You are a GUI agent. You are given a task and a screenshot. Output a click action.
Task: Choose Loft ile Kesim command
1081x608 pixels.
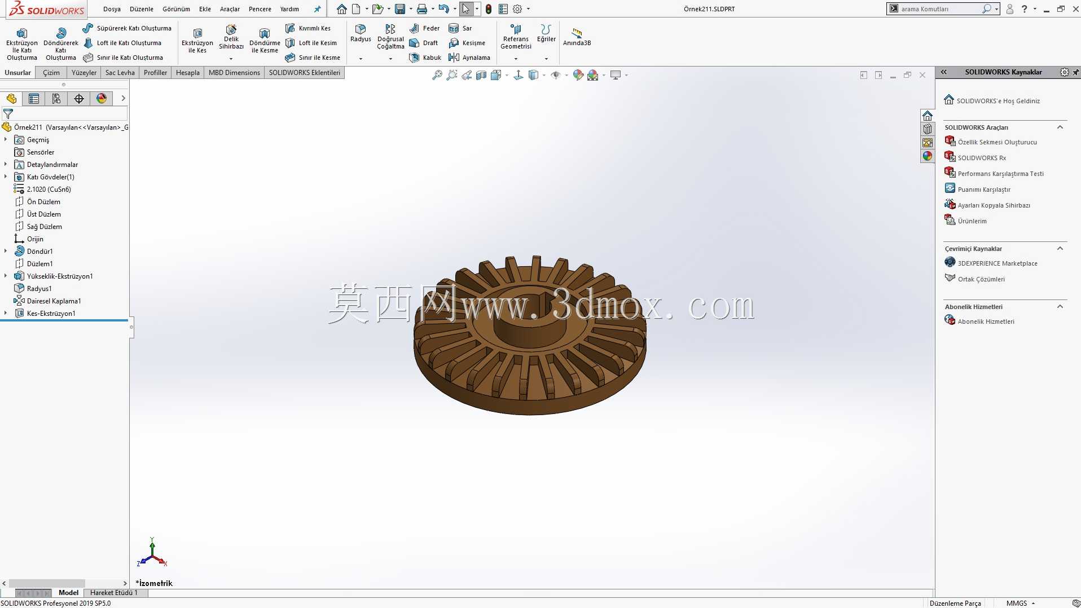tap(311, 43)
